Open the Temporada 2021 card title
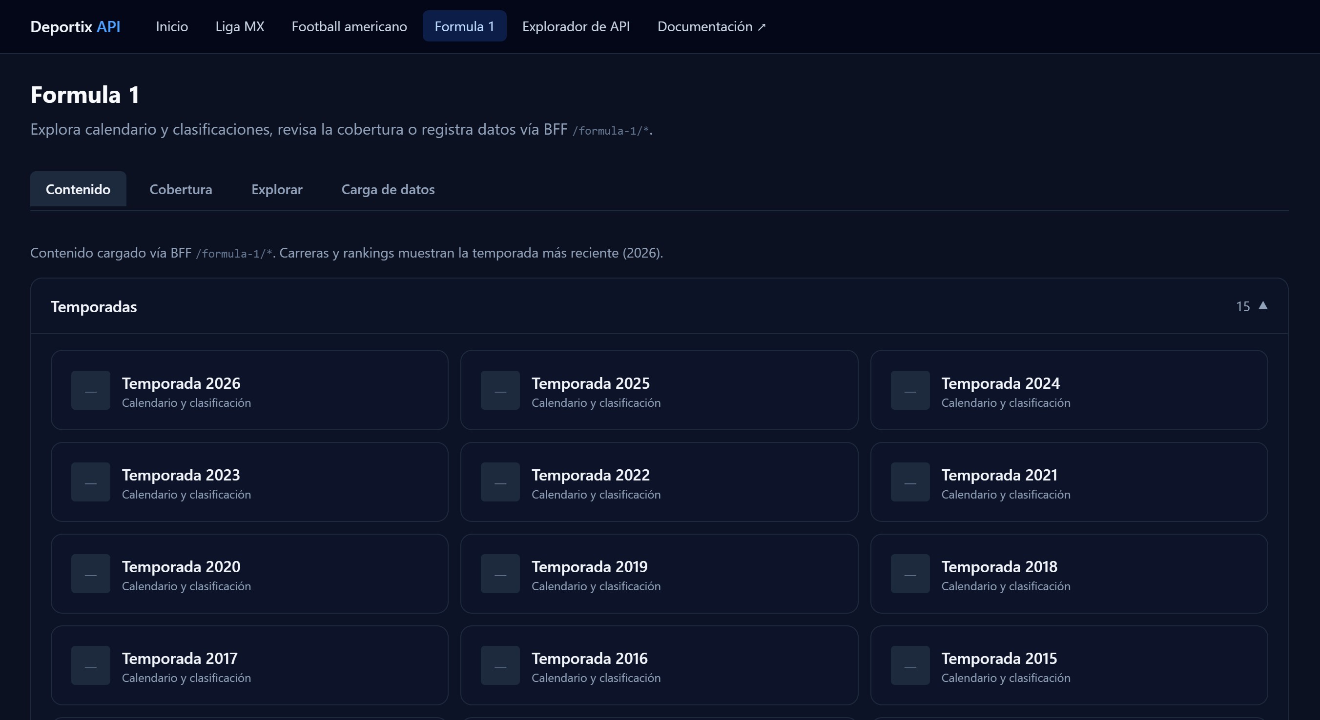The height and width of the screenshot is (720, 1320). (999, 475)
